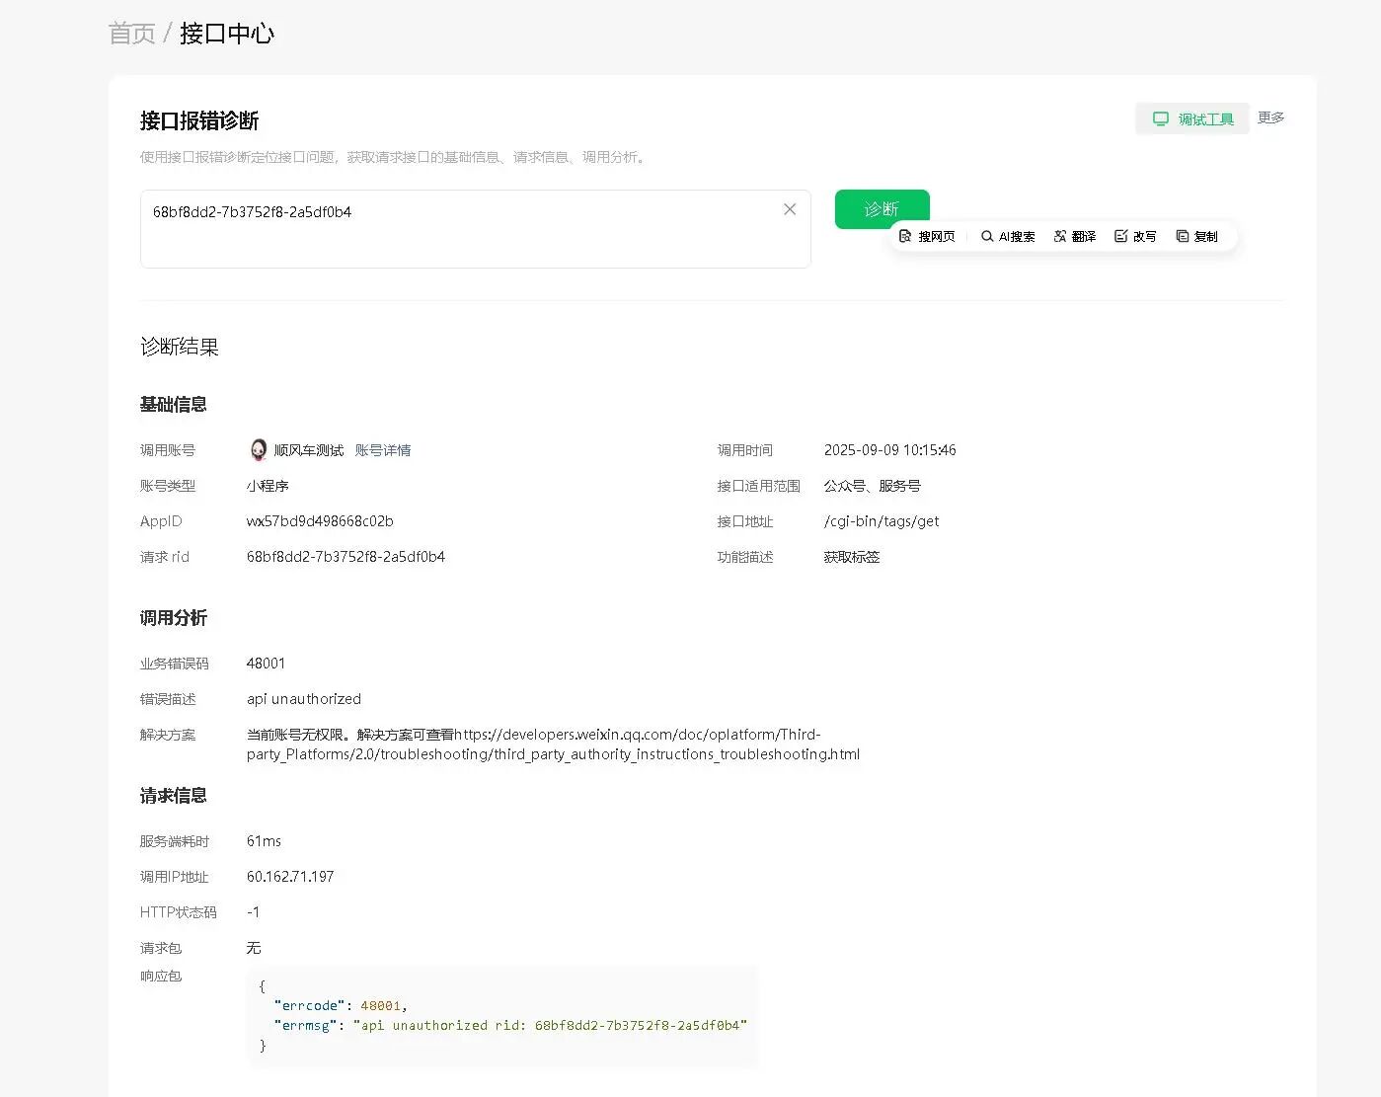Click the 诊断结果 heading
The image size is (1381, 1097).
[180, 347]
